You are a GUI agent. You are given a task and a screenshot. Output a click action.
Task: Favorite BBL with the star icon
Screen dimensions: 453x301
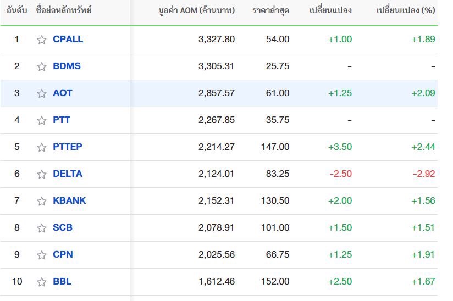(42, 282)
